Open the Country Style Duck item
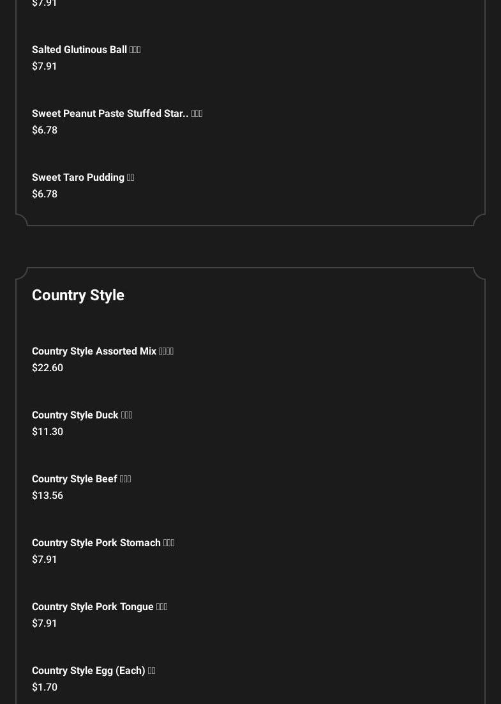Image resolution: width=501 pixels, height=704 pixels. [82, 415]
